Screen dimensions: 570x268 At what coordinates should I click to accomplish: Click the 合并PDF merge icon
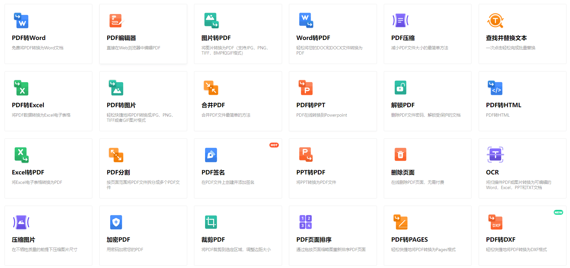click(211, 88)
